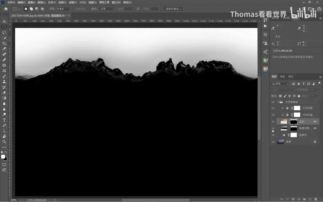The width and height of the screenshot is (323, 202).
Task: Select the Zoom tool
Action: (x=4, y=142)
